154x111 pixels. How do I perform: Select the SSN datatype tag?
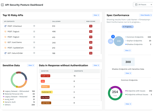pyautogui.click(x=43, y=81)
